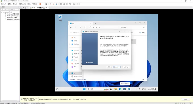Switch to Unity mode icon
The height and width of the screenshot is (104, 193).
tap(70, 4)
